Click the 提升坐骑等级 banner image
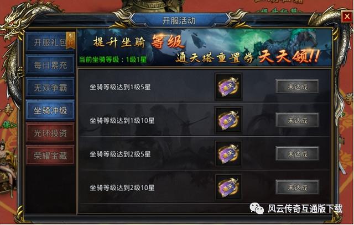This screenshot has width=354, height=225. [204, 47]
